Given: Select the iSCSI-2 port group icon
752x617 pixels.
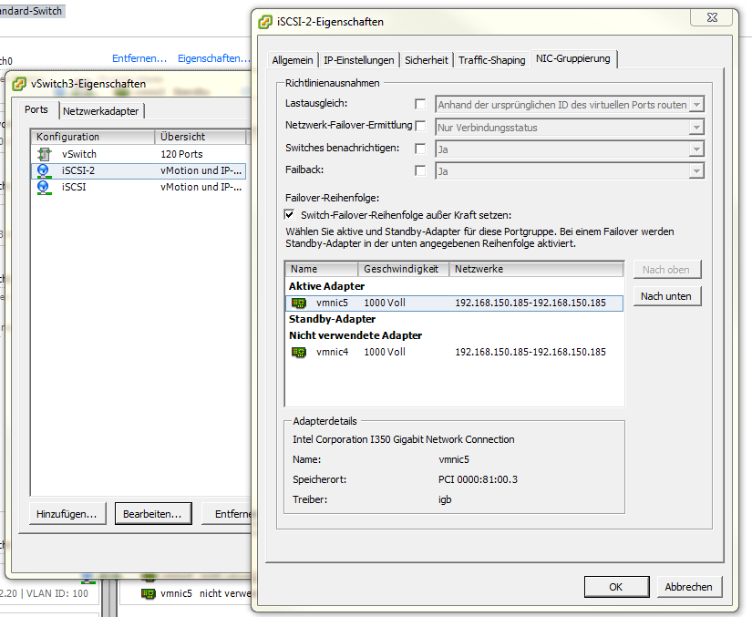Looking at the screenshot, I should 43,170.
